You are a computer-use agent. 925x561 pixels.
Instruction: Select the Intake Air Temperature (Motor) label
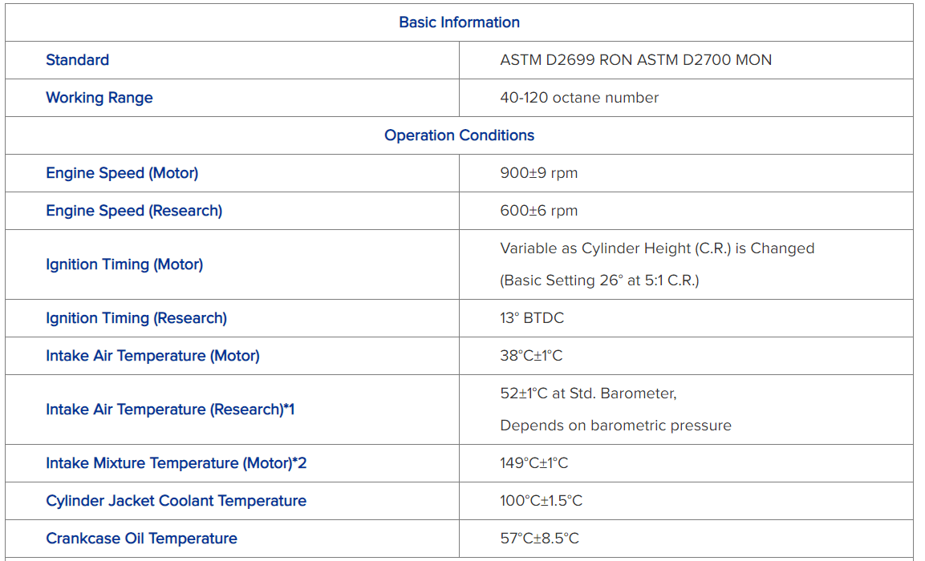(152, 356)
